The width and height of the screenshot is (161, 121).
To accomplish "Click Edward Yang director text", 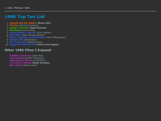I will click(35, 42).
